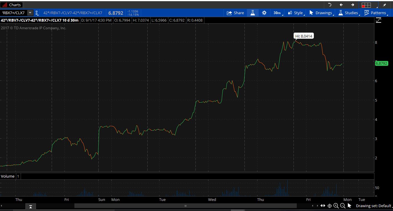Click the Volume study label
393x211 pixels.
8,176
